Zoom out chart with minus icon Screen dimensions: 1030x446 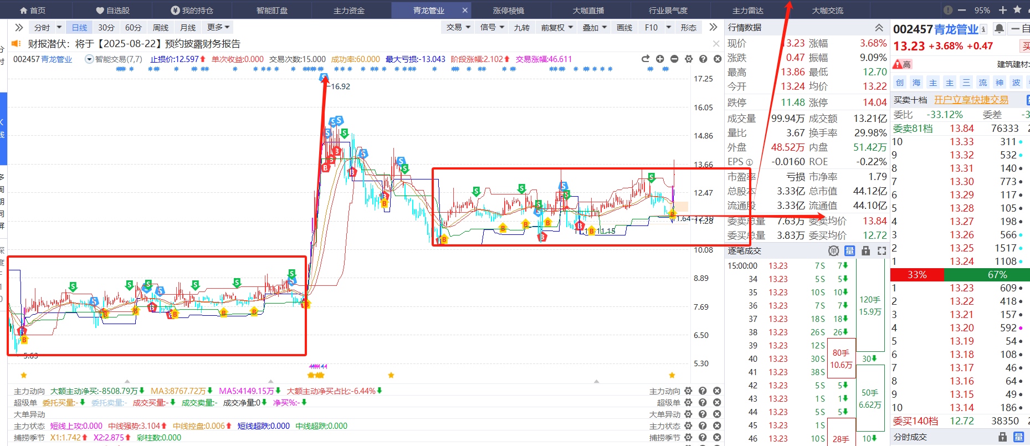click(x=674, y=59)
